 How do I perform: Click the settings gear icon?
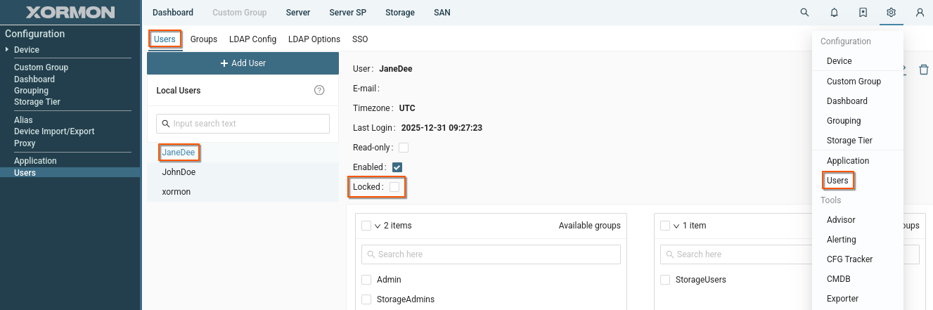point(891,13)
